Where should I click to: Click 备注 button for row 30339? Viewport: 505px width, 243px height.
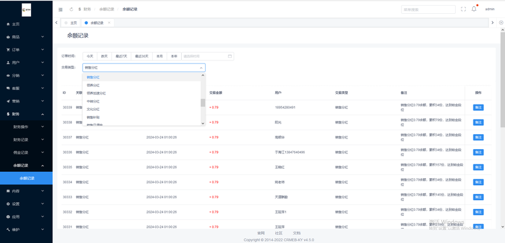[478, 108]
